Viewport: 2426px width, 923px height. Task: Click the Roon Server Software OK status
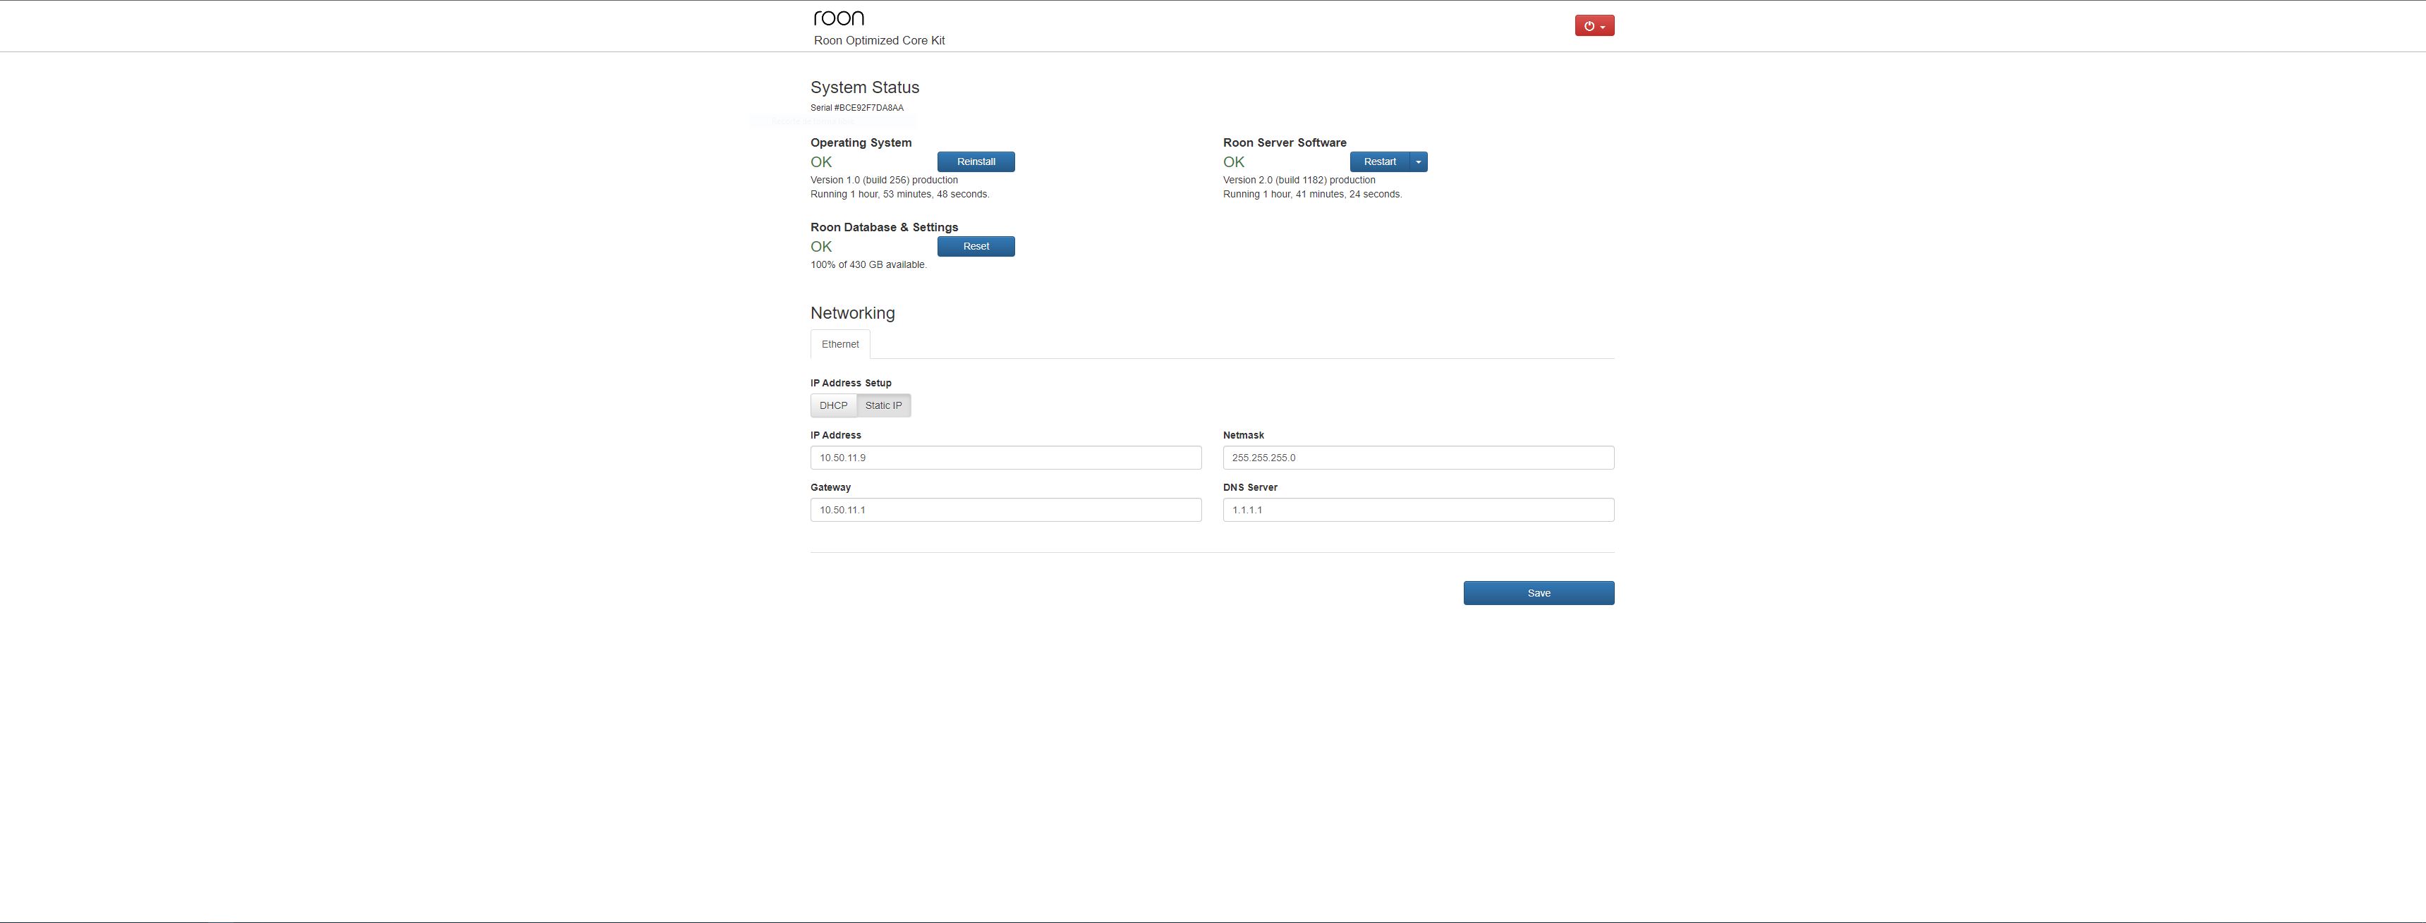click(1234, 162)
